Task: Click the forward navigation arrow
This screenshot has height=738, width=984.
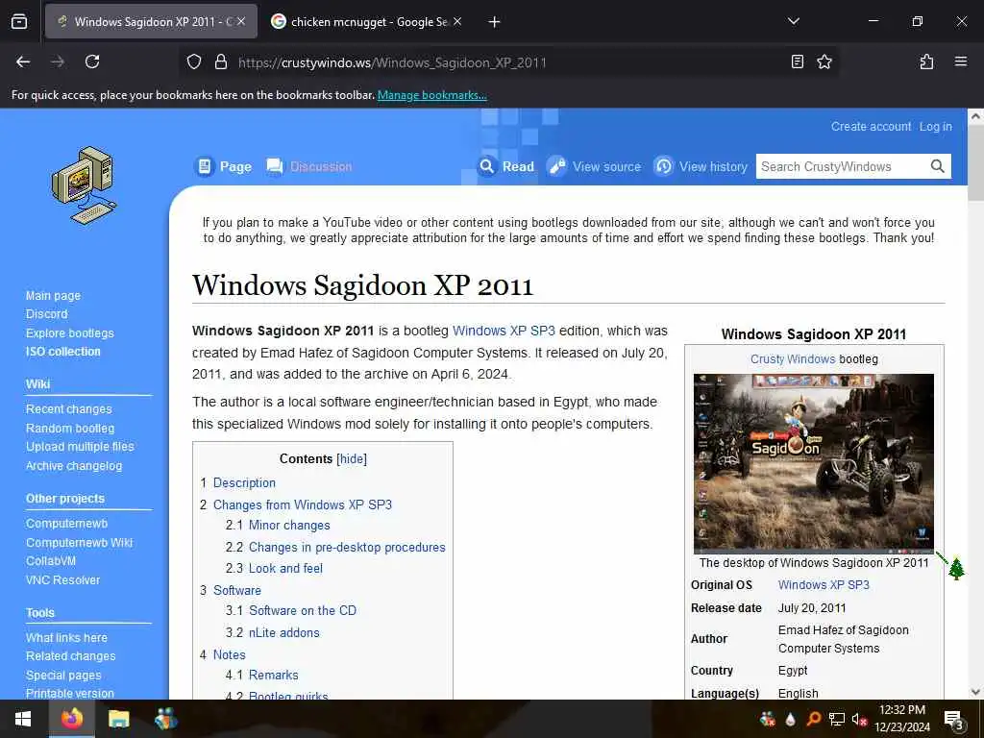Action: 57,61
